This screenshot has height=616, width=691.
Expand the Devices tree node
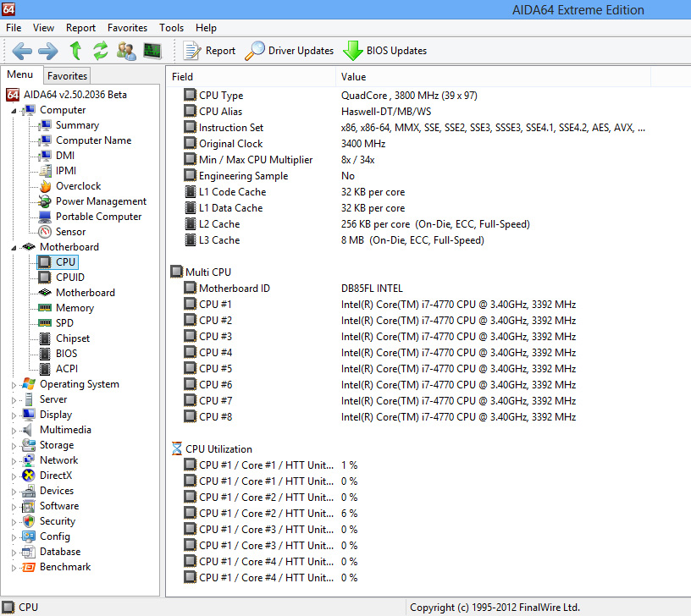(x=14, y=492)
